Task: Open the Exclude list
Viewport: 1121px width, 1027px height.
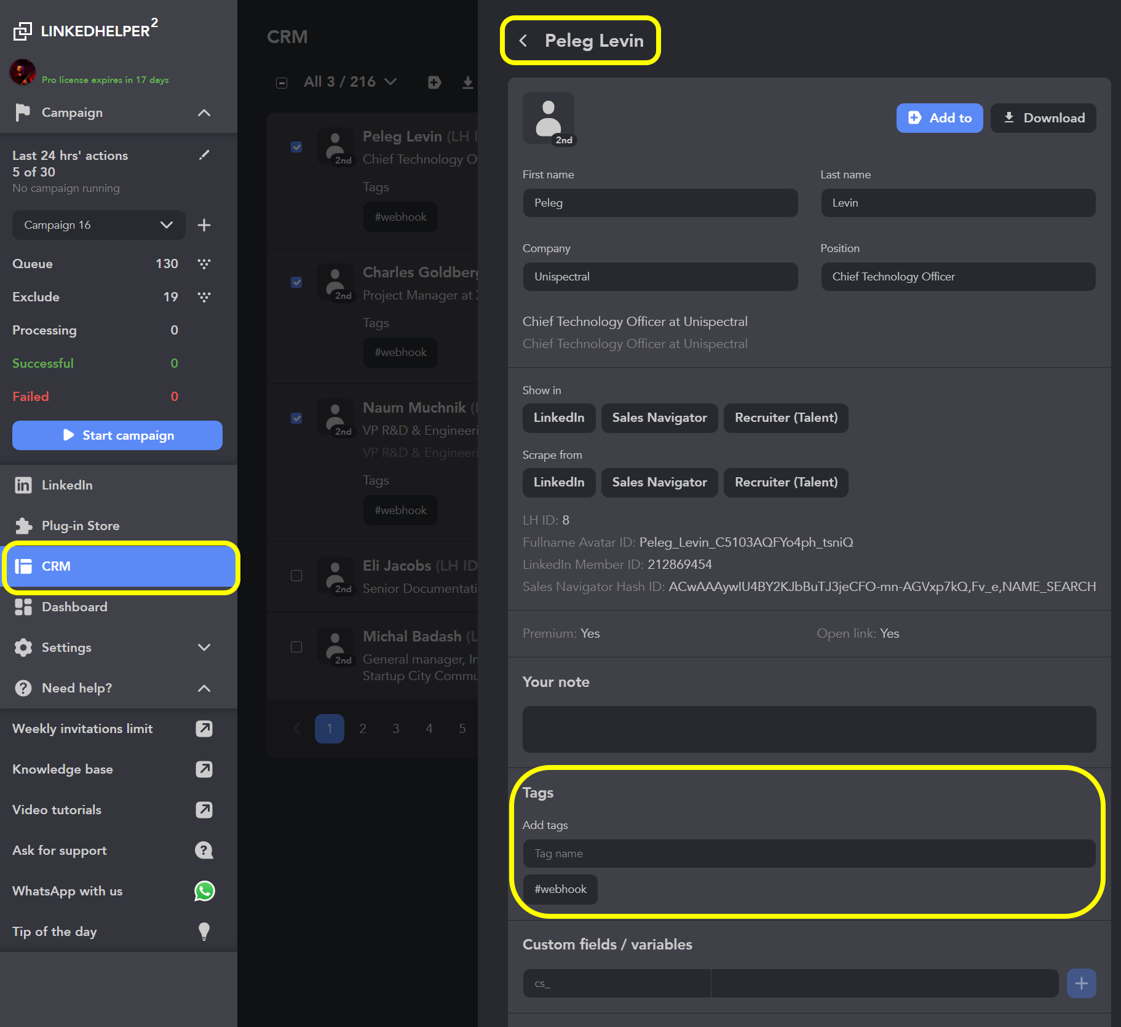Action: click(x=95, y=297)
